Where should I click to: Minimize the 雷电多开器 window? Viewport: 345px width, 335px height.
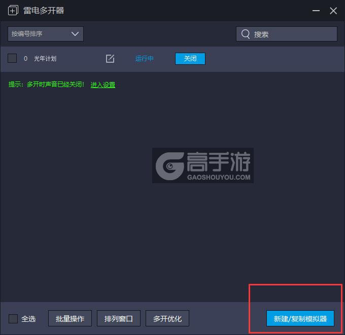coord(316,11)
